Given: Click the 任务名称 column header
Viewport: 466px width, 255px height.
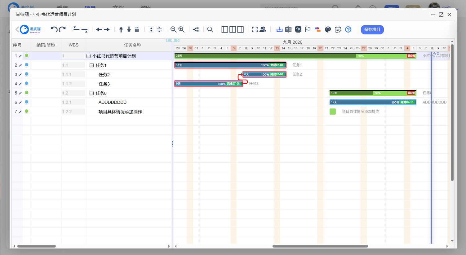Looking at the screenshot, I should coord(132,45).
